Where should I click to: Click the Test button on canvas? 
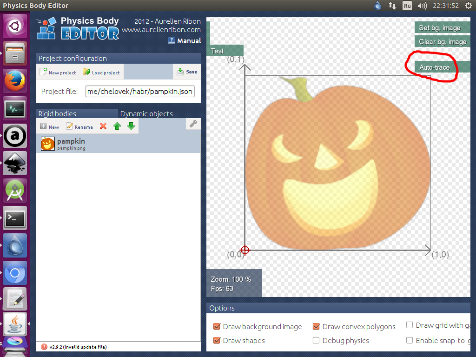pyautogui.click(x=225, y=51)
